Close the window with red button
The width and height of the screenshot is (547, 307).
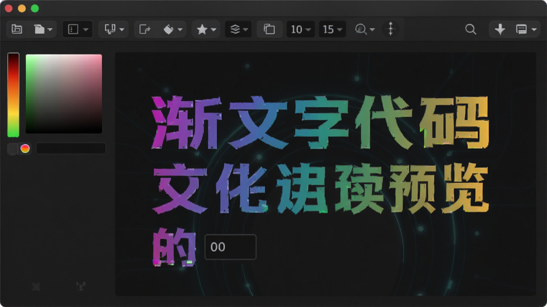click(x=9, y=9)
